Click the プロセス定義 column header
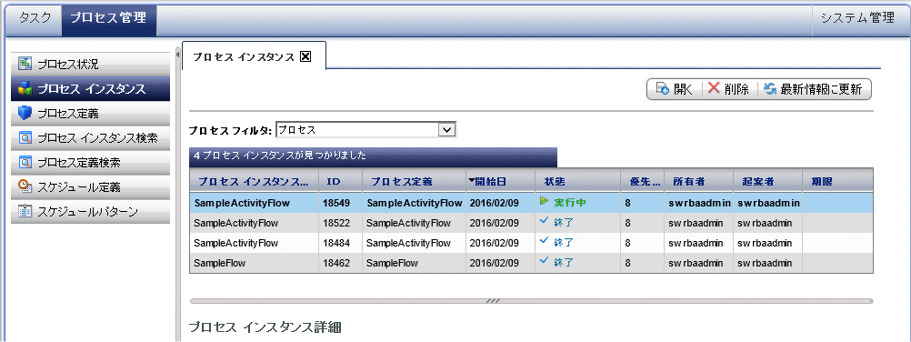This screenshot has height=342, width=911. (x=415, y=181)
